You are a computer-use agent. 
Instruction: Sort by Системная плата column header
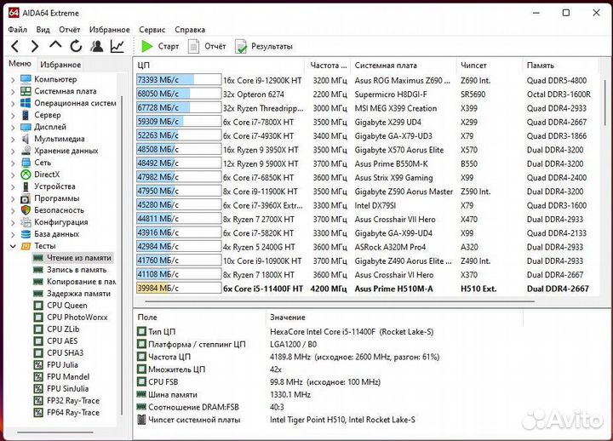coord(404,66)
